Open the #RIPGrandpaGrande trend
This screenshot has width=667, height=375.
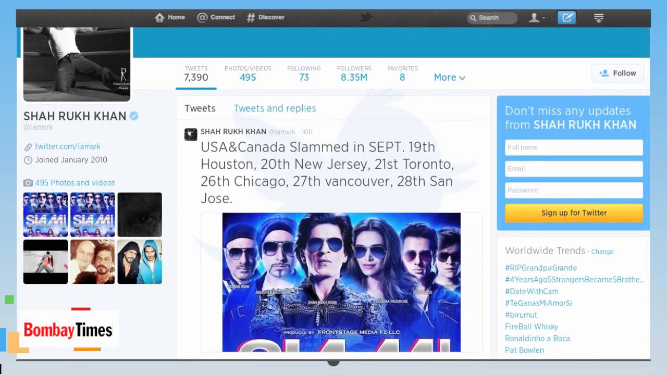point(541,268)
